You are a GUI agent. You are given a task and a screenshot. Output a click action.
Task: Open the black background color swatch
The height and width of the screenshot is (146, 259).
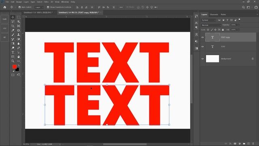(17, 70)
